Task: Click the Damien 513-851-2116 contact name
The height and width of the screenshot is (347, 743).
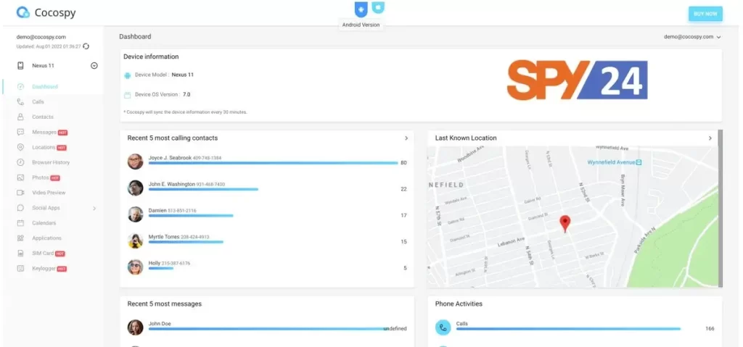Action: pos(172,210)
